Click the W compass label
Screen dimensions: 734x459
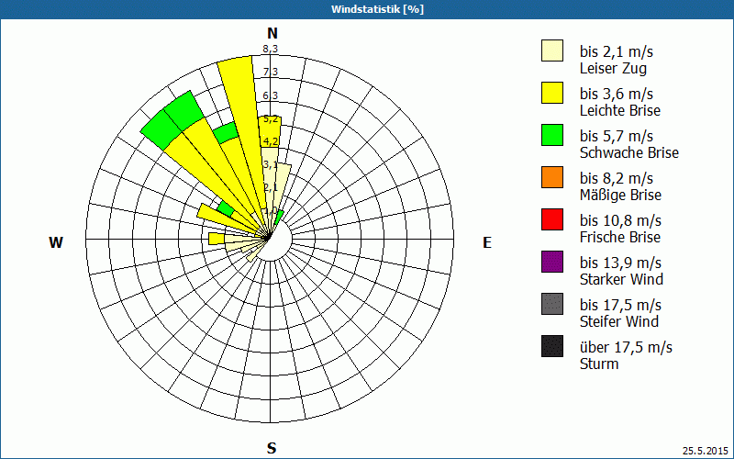pos(56,242)
